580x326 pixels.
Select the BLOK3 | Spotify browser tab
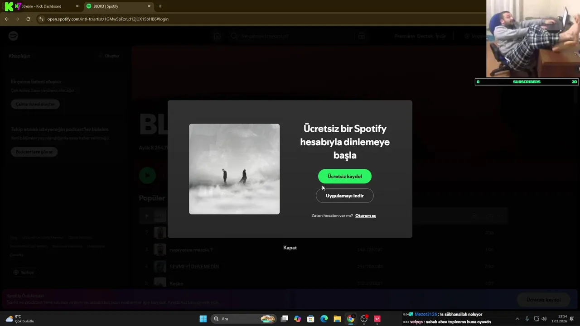118,6
